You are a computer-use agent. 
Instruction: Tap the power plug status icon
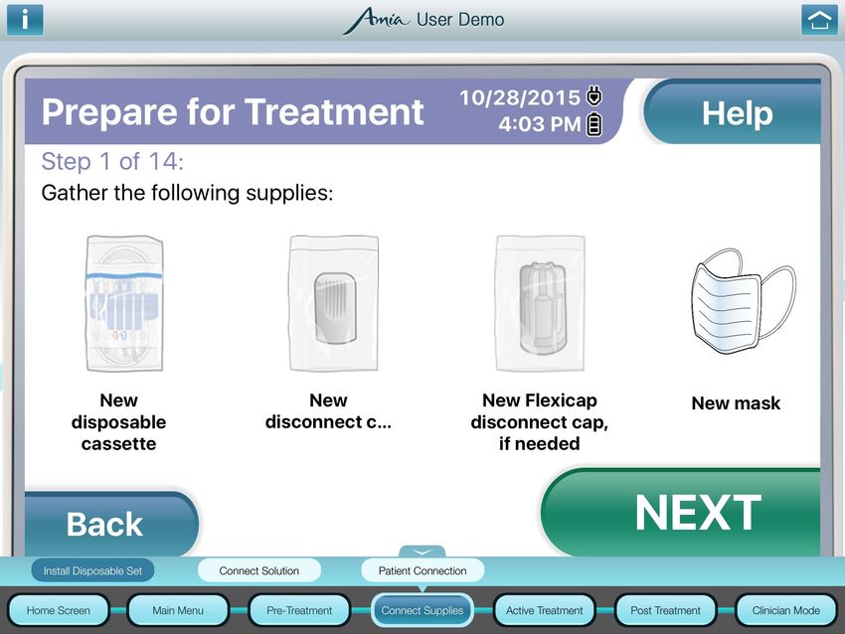[x=593, y=95]
